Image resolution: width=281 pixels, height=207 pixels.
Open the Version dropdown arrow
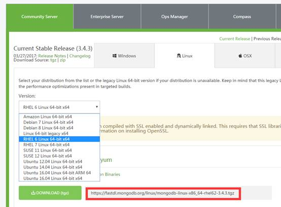tap(97, 107)
